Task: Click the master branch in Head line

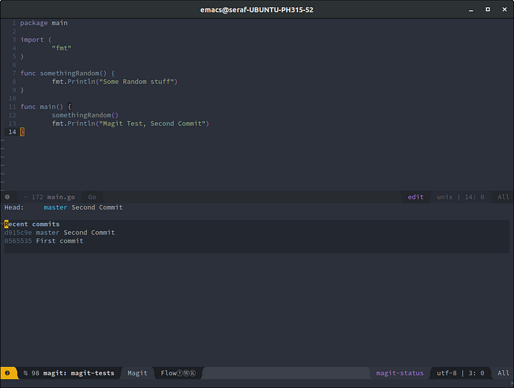Action: click(55, 207)
